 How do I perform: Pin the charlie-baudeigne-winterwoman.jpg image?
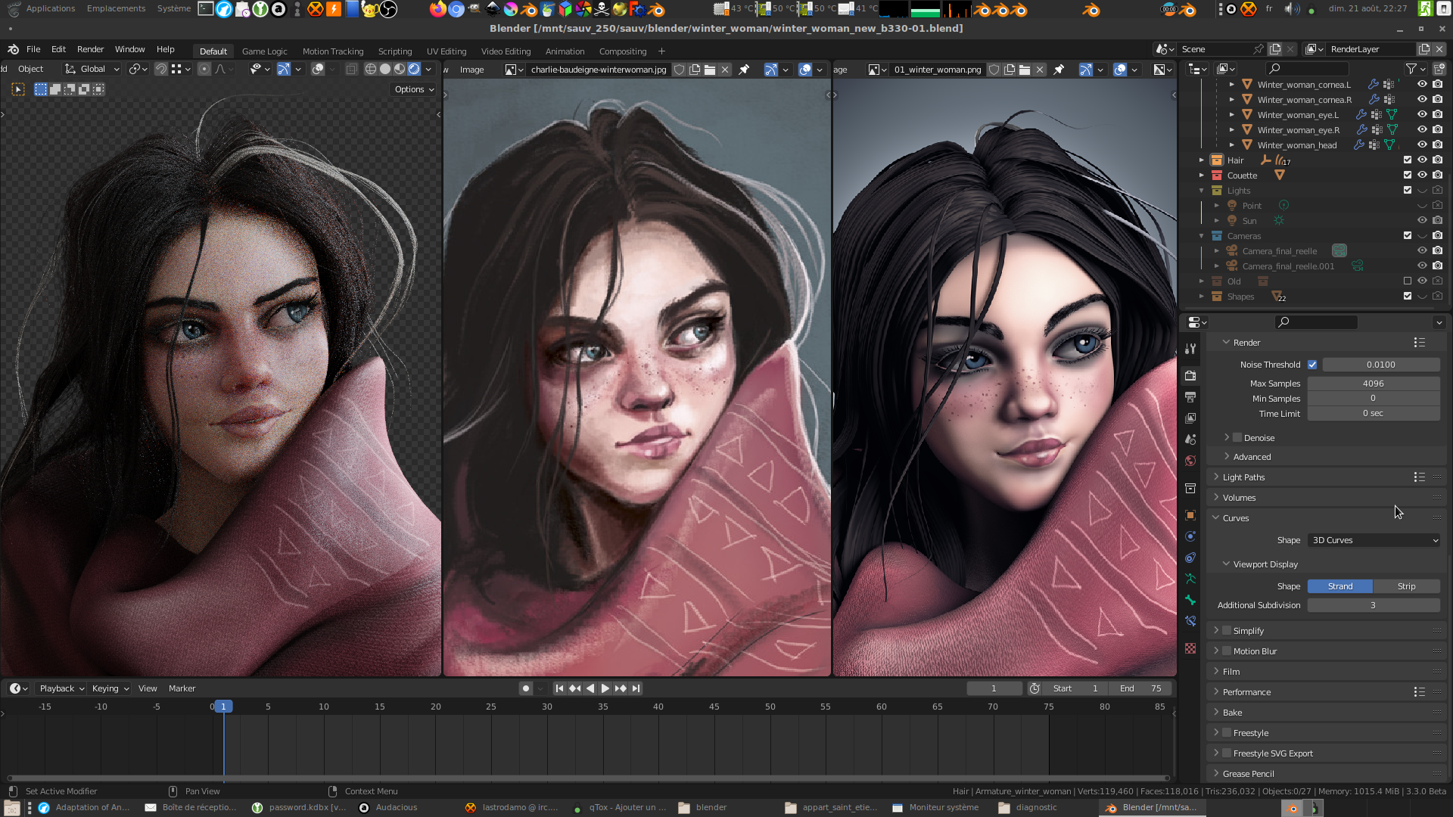click(x=744, y=70)
